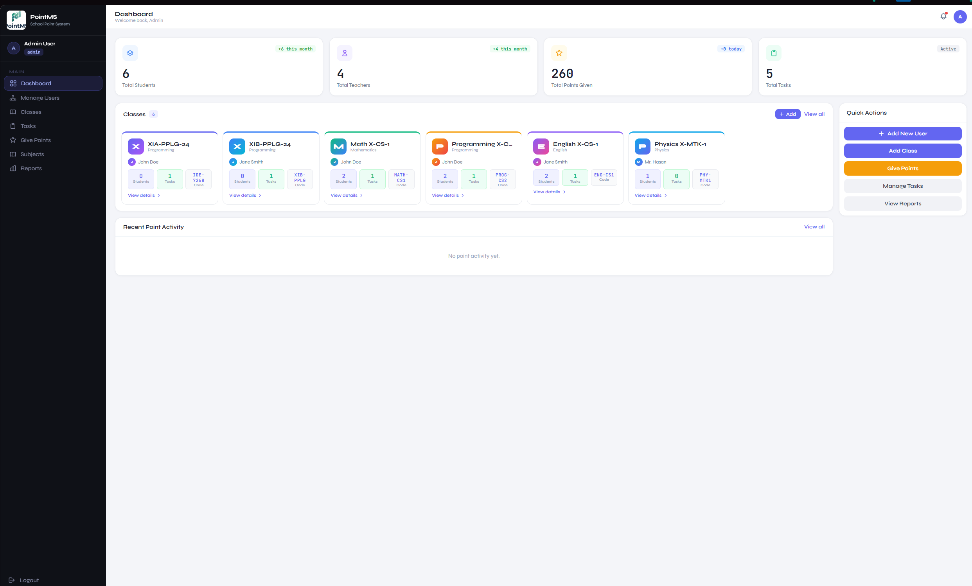
Task: Click IDE-7268 class code
Action: tap(198, 179)
